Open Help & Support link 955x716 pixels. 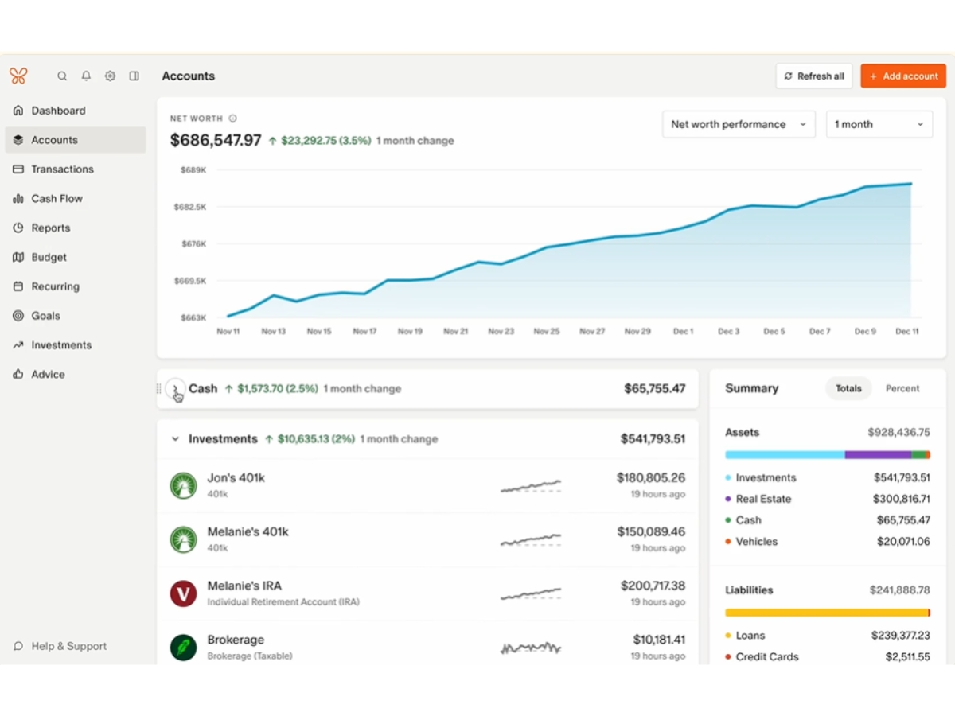tap(60, 647)
